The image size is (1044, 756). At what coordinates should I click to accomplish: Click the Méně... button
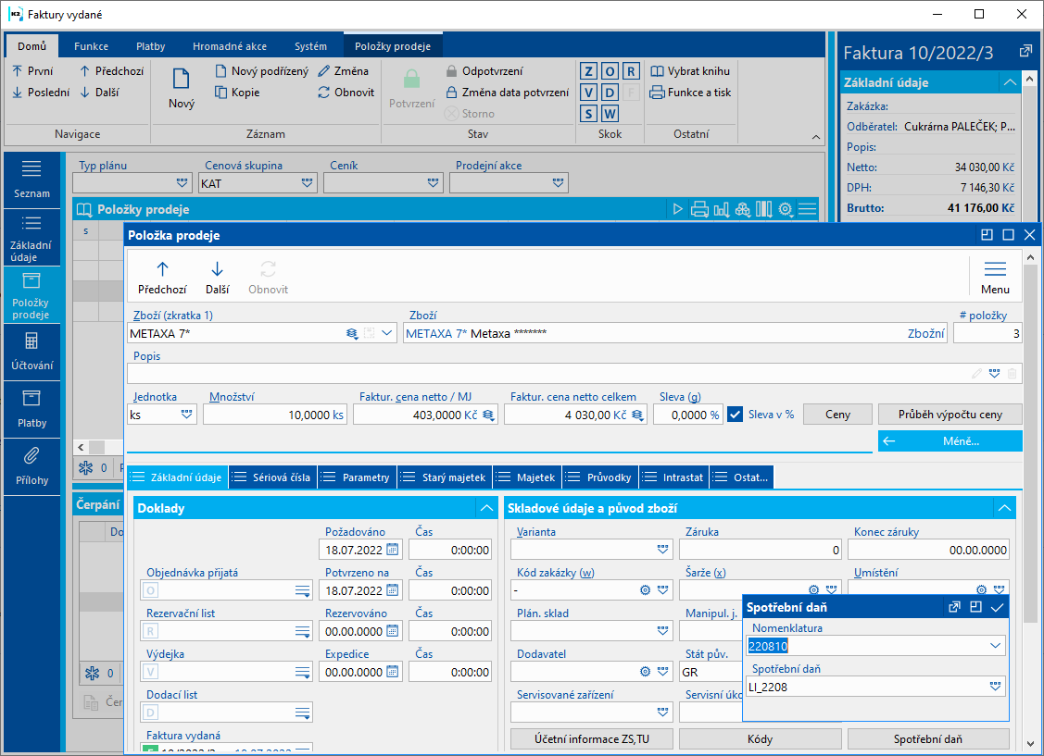tap(950, 441)
